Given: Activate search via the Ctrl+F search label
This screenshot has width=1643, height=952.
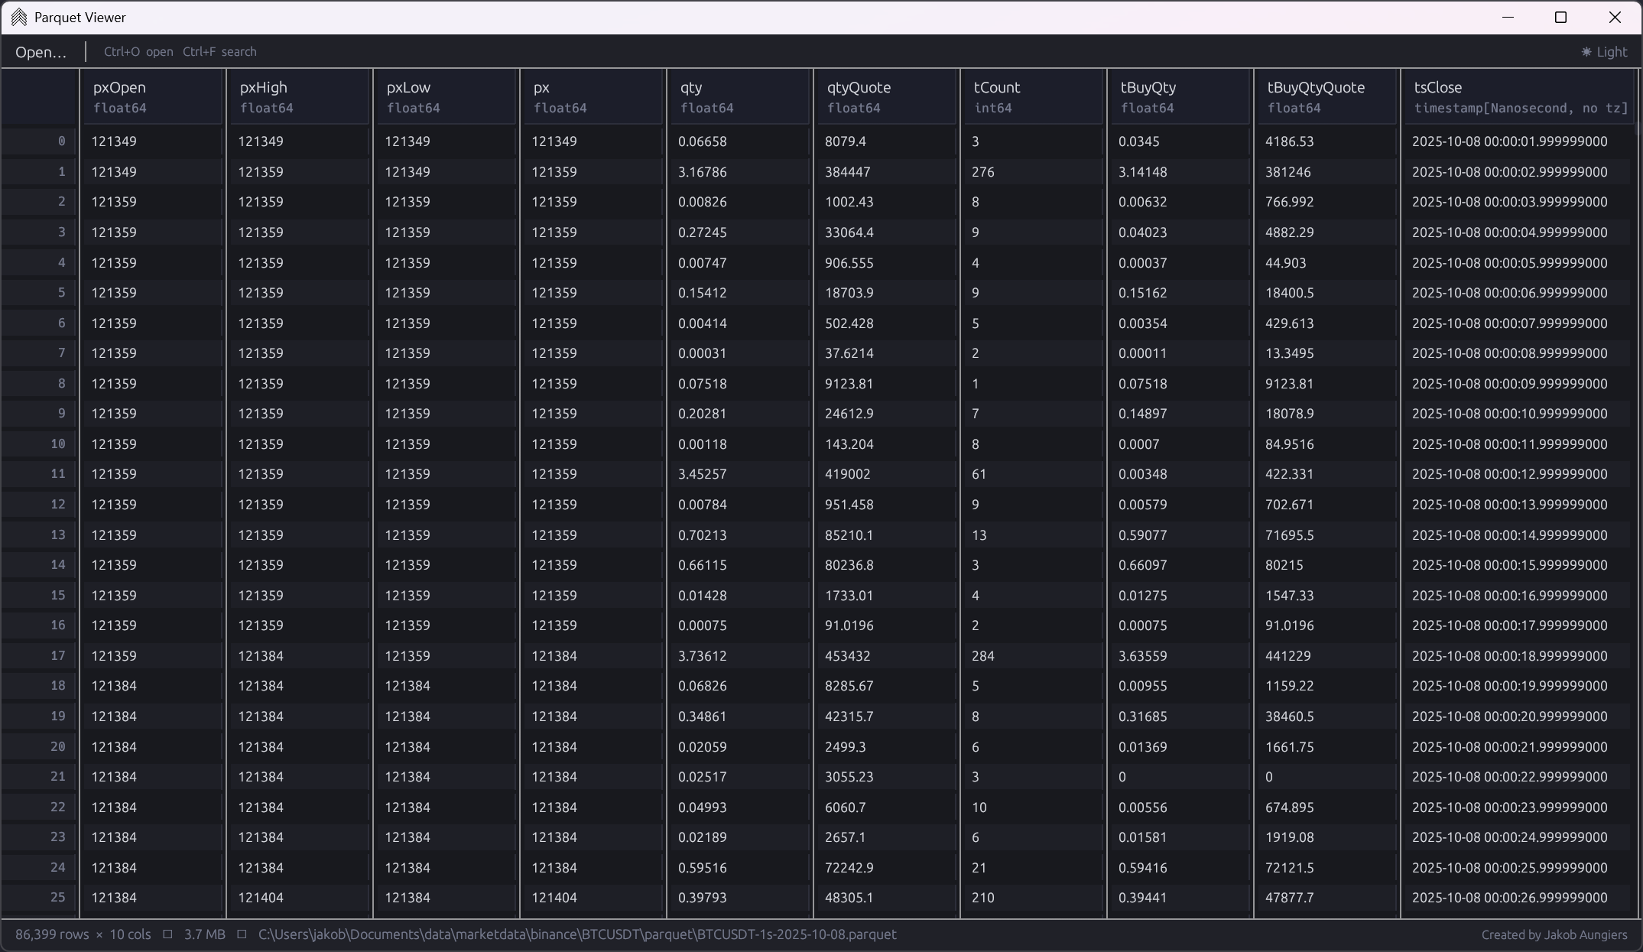Looking at the screenshot, I should click(x=220, y=51).
